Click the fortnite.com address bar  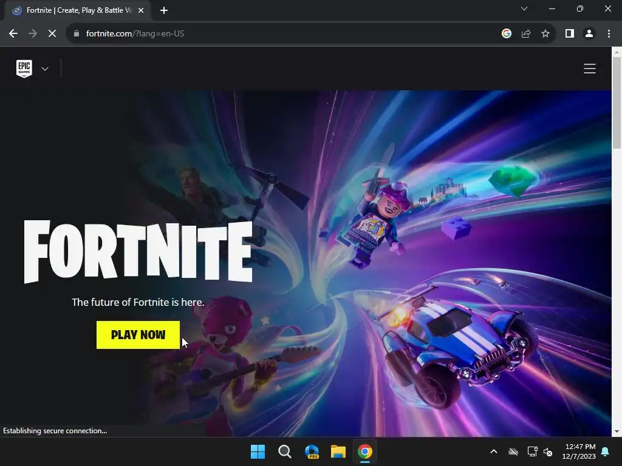coord(278,34)
